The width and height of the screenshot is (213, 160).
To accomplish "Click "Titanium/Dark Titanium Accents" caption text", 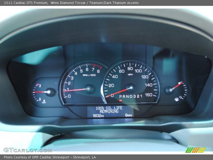I will click(x=114, y=3).
